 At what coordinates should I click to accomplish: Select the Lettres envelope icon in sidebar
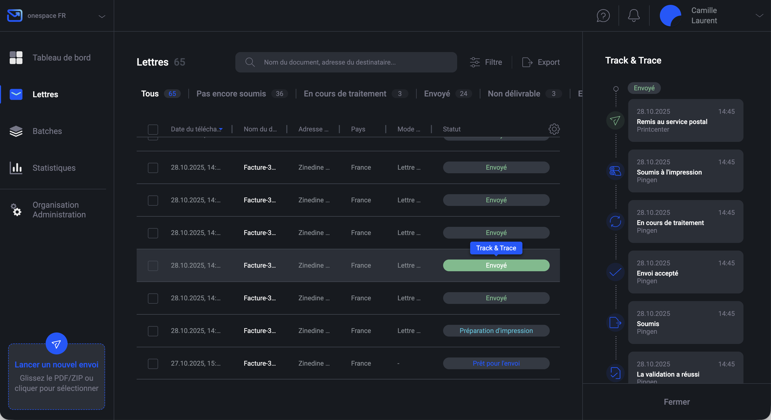point(16,94)
